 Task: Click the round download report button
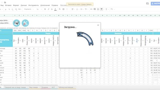(16, 23)
